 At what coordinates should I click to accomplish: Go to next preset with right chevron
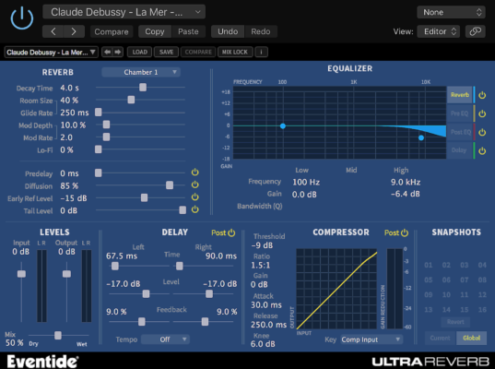pyautogui.click(x=74, y=31)
